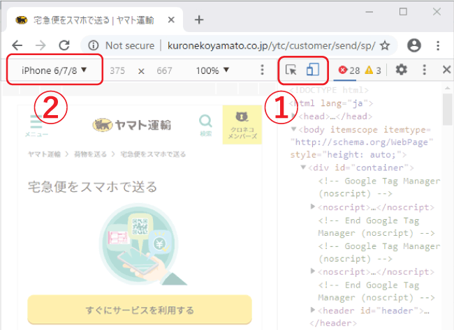Click the DevTools elements panel scrollbar

coord(448,110)
